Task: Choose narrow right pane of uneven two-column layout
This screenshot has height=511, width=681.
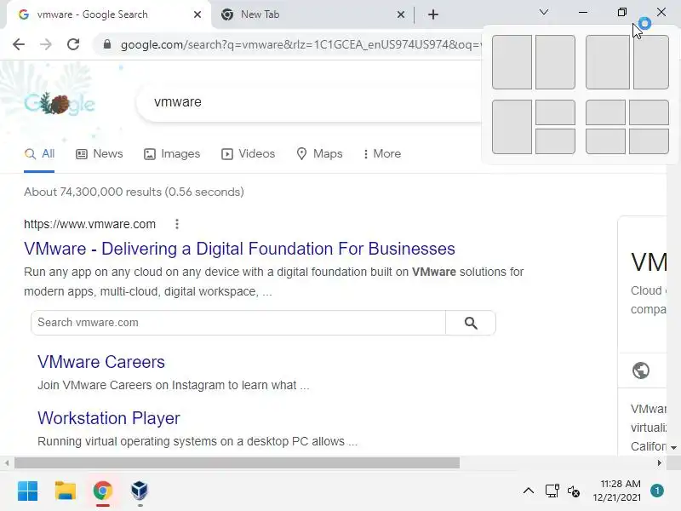Action: (x=651, y=62)
